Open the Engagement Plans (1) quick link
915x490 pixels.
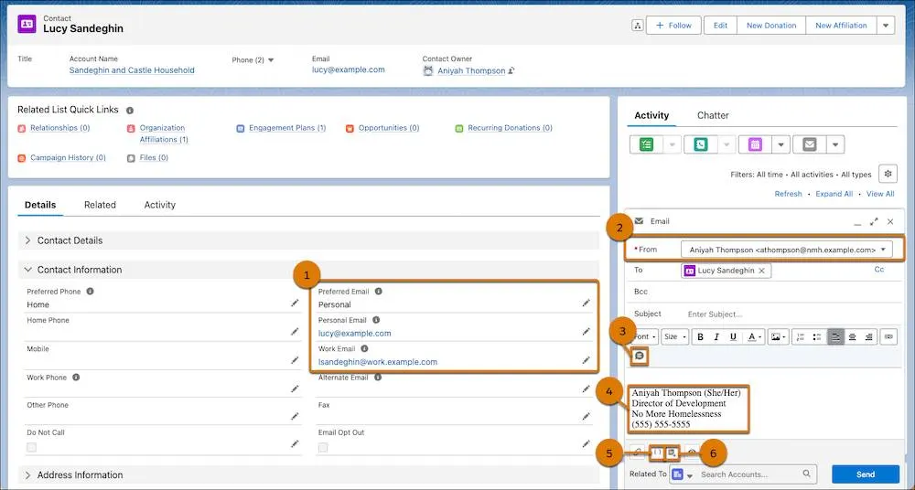(x=287, y=128)
